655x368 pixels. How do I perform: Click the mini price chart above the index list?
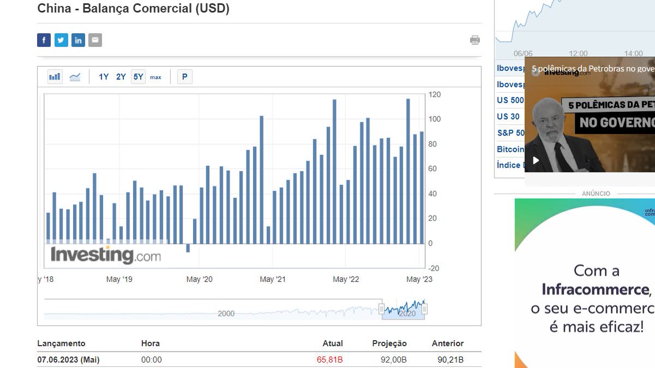point(575,22)
